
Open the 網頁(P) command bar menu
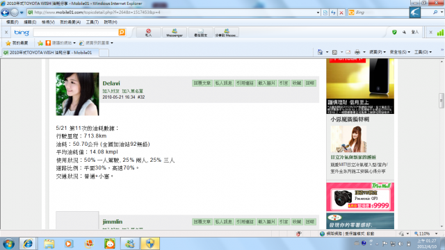378,52
